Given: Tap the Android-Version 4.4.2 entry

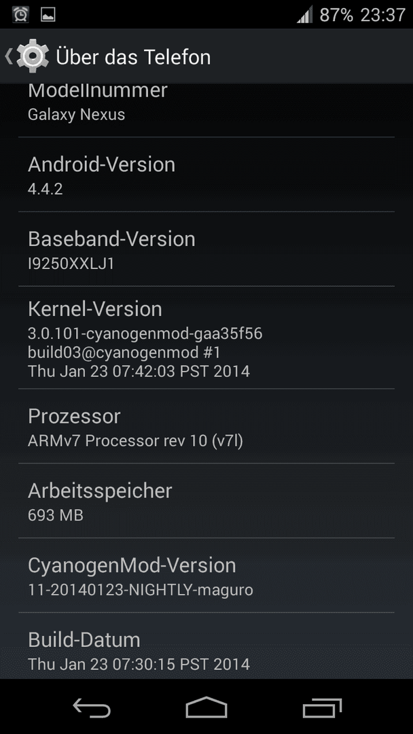Looking at the screenshot, I should [206, 175].
